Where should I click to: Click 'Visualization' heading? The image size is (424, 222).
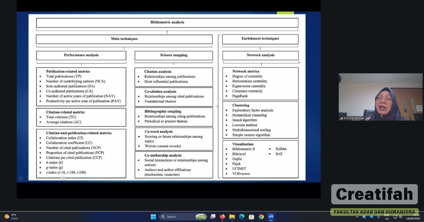click(x=243, y=144)
